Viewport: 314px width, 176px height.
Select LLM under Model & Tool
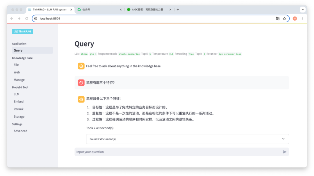coord(17,94)
